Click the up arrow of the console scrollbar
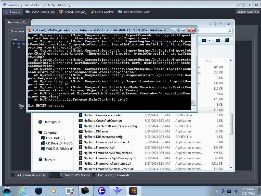The width and height of the screenshot is (261, 196). tap(193, 36)
